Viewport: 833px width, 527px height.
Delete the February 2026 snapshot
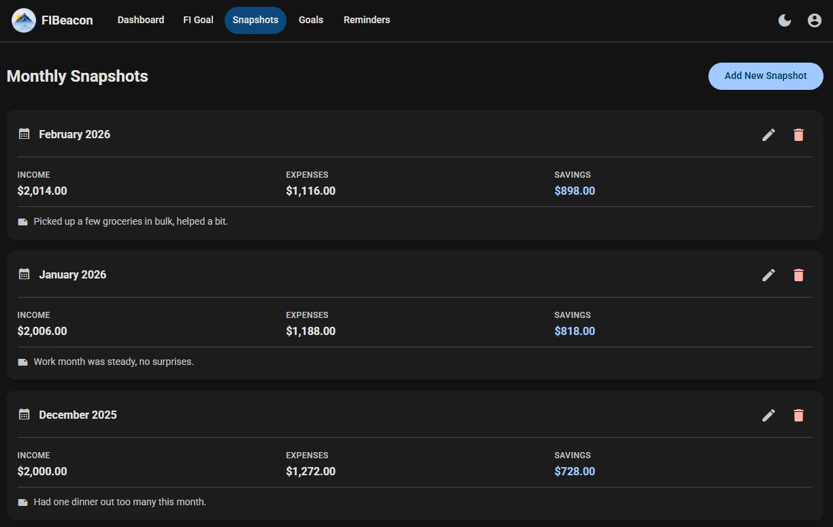pos(798,135)
